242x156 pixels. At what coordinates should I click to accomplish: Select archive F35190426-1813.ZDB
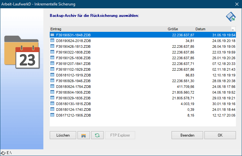[143, 46]
